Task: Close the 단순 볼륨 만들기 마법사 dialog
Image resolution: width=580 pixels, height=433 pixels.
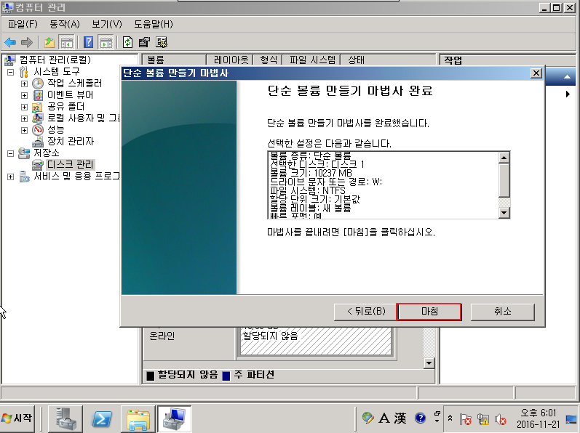Action: (536, 73)
